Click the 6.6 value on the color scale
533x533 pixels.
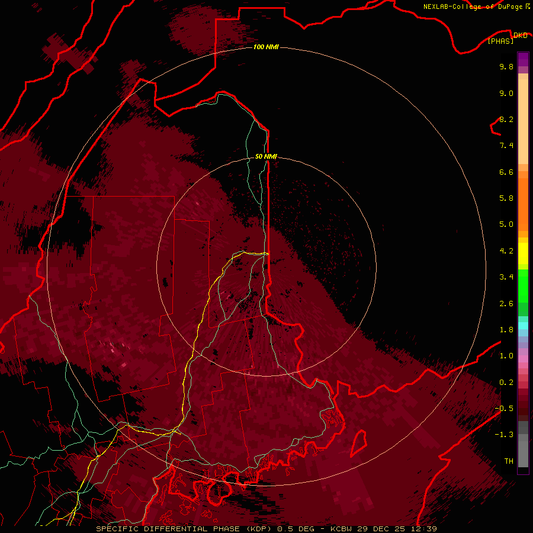pyautogui.click(x=506, y=172)
